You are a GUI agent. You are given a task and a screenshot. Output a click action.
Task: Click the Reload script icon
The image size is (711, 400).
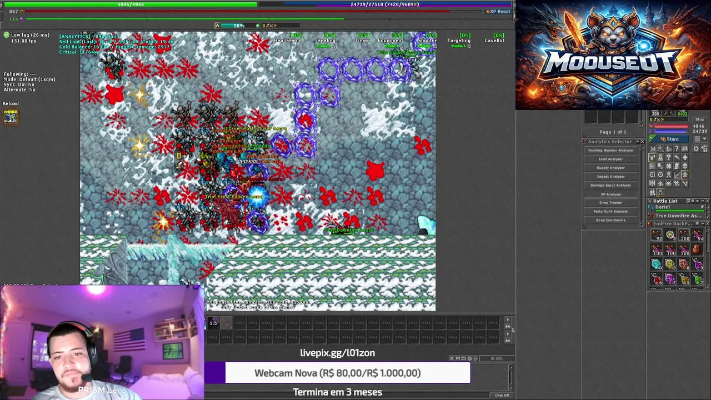(11, 116)
